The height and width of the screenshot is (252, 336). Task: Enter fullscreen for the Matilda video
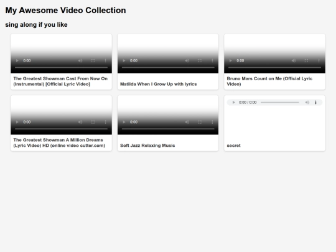pyautogui.click(x=200, y=60)
